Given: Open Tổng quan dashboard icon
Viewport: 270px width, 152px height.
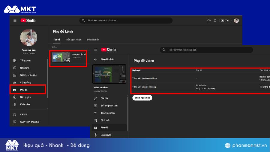Looking at the screenshot, I should (15, 60).
